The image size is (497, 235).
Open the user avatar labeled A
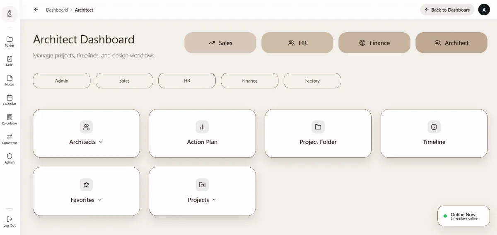point(484,9)
